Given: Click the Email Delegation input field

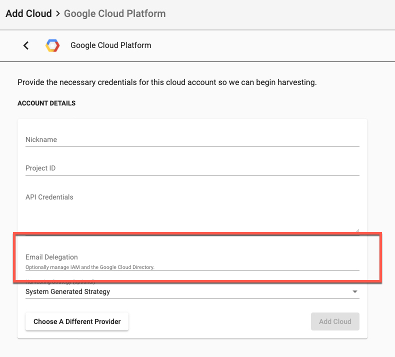Looking at the screenshot, I should point(192,257).
